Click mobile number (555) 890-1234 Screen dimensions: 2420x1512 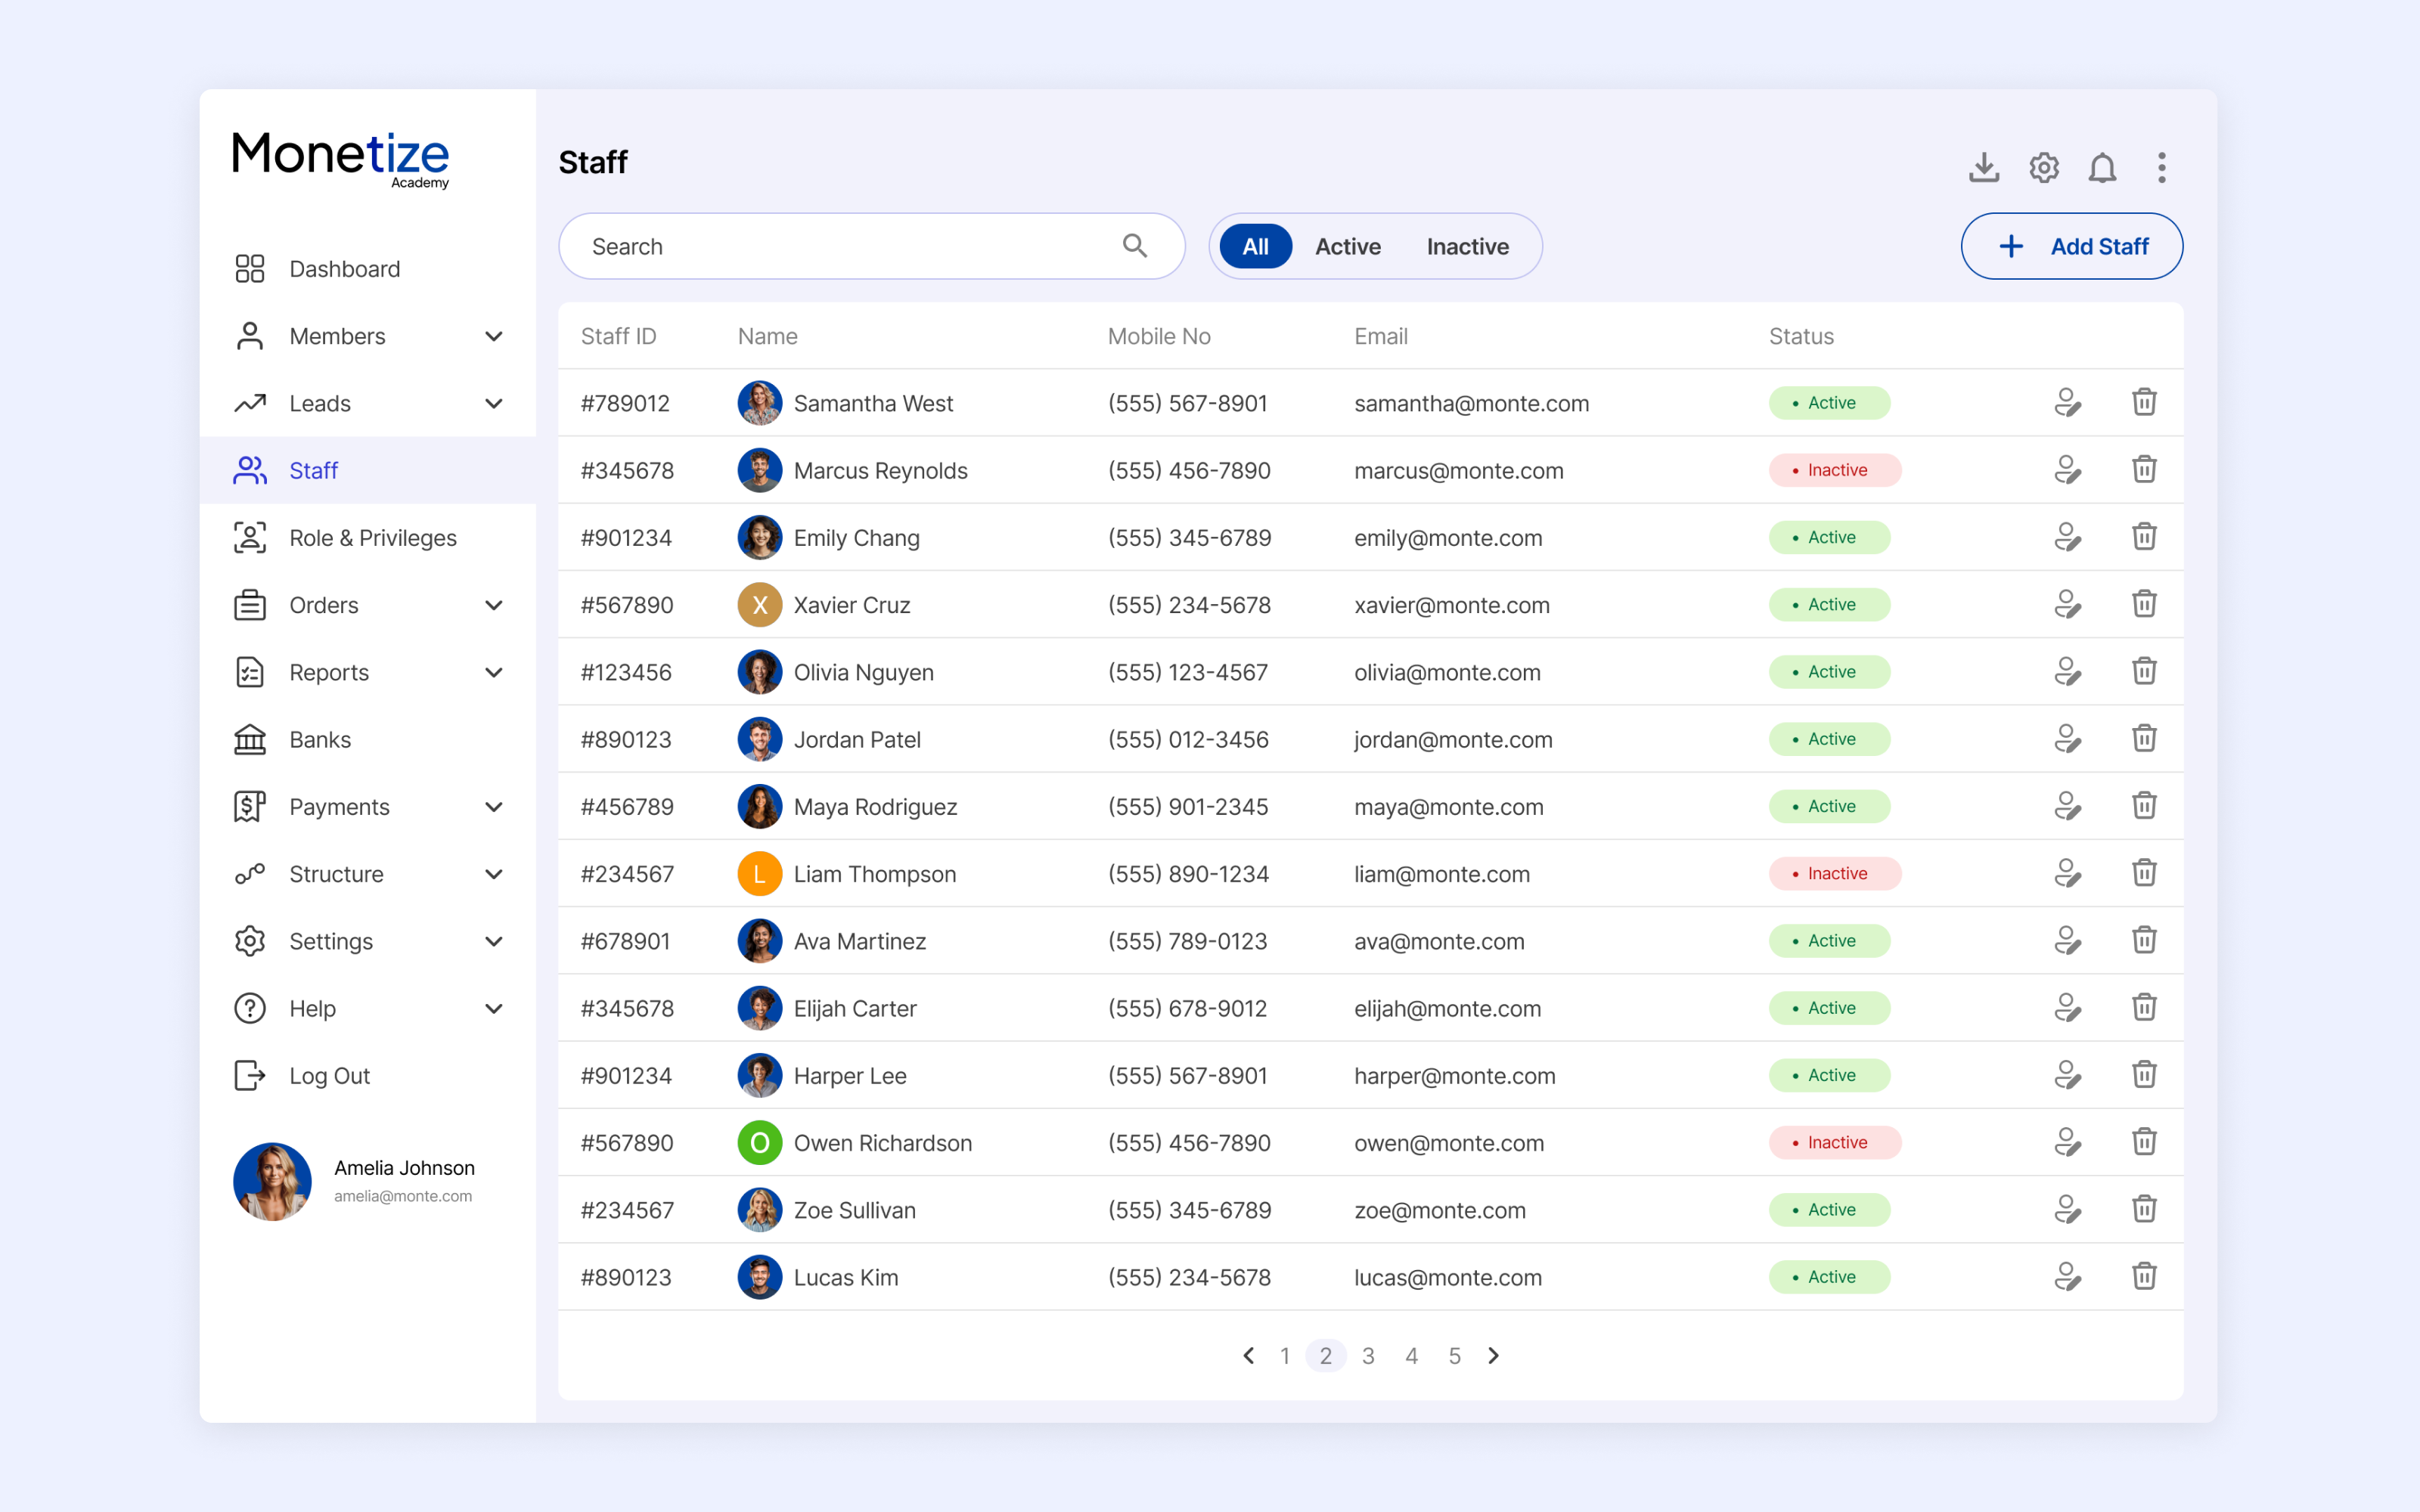pos(1188,874)
